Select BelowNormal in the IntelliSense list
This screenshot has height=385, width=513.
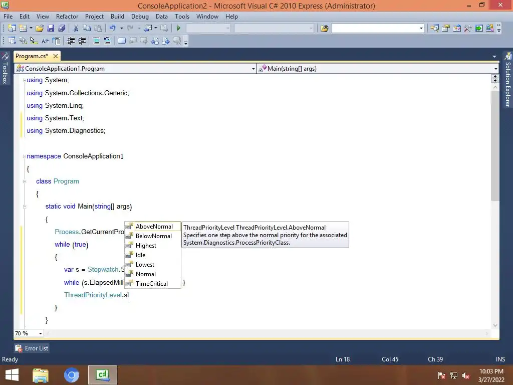(153, 236)
